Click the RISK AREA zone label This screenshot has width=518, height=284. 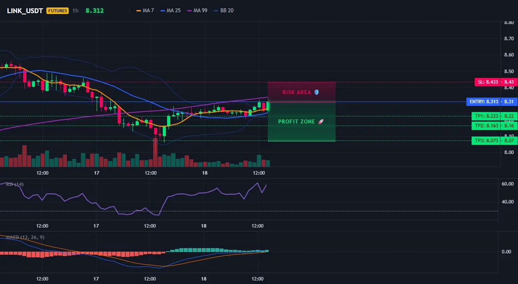(x=297, y=92)
